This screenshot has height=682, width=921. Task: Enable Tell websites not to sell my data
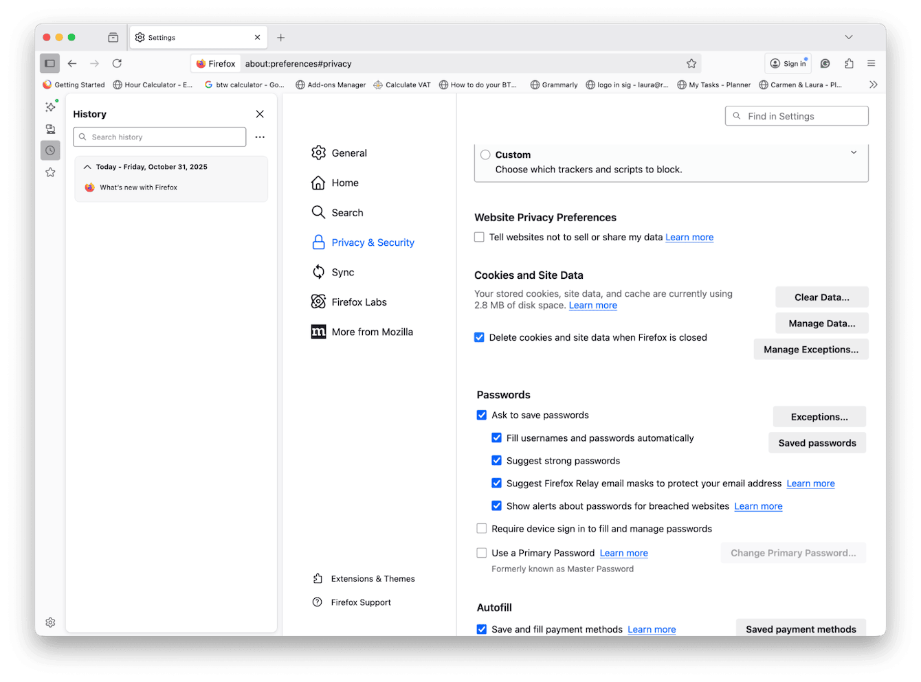click(479, 237)
